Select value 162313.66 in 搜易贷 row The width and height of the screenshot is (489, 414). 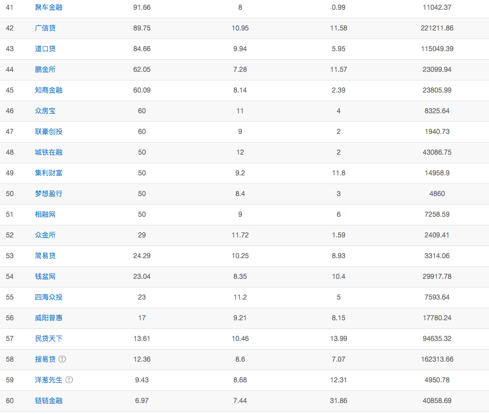pyautogui.click(x=437, y=359)
